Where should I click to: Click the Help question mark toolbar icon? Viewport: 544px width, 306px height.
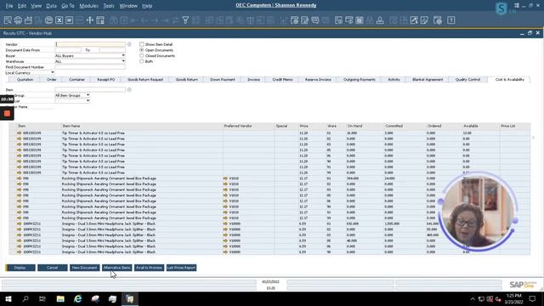pyautogui.click(x=451, y=20)
